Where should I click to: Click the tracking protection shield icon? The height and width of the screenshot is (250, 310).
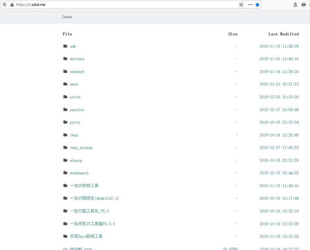[4, 5]
